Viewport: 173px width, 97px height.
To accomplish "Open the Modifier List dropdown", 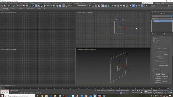I will (162, 19).
